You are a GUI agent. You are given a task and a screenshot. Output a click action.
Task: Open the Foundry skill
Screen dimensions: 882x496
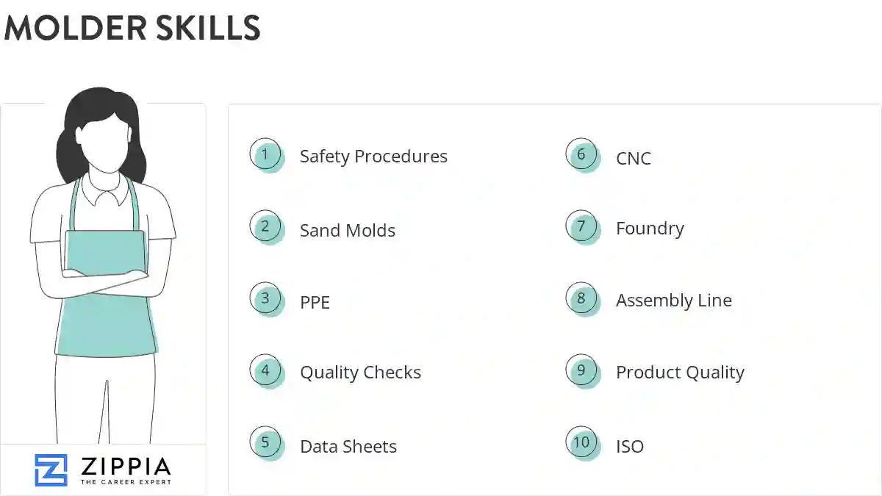click(650, 229)
